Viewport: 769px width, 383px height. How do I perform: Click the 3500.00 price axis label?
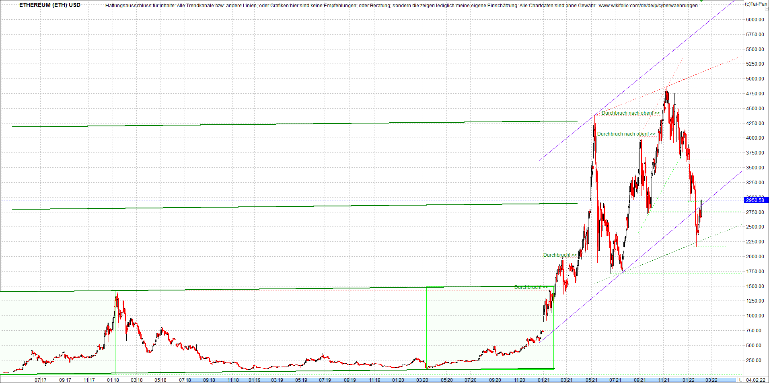click(x=755, y=167)
